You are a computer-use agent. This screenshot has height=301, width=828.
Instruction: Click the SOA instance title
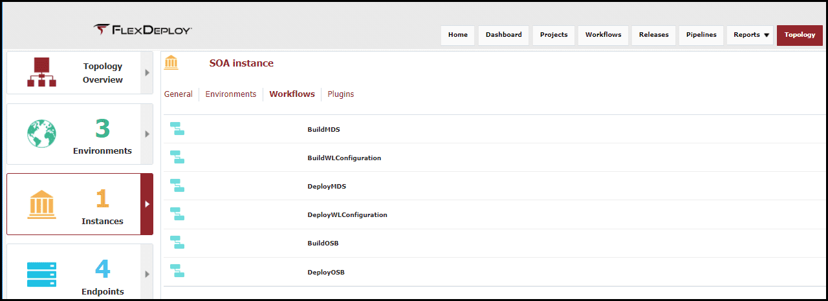241,63
